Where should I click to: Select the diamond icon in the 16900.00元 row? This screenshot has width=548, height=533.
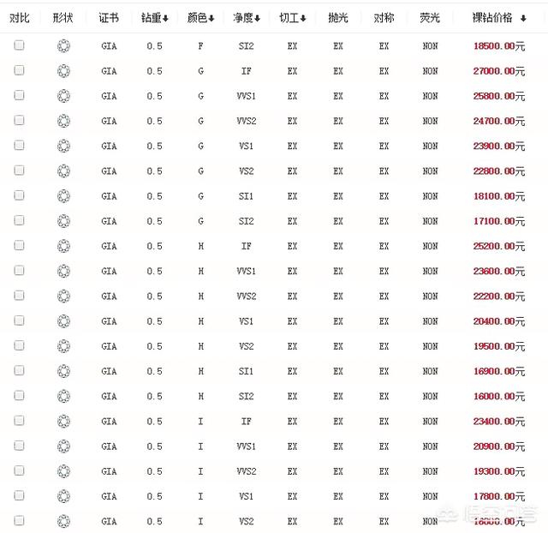[x=63, y=371]
